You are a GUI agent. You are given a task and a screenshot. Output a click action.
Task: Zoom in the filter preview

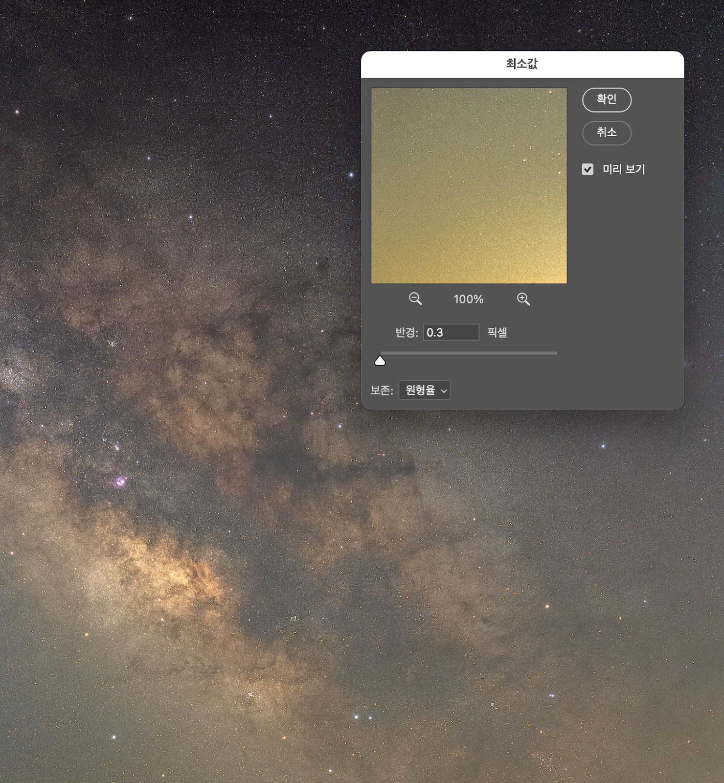(523, 299)
